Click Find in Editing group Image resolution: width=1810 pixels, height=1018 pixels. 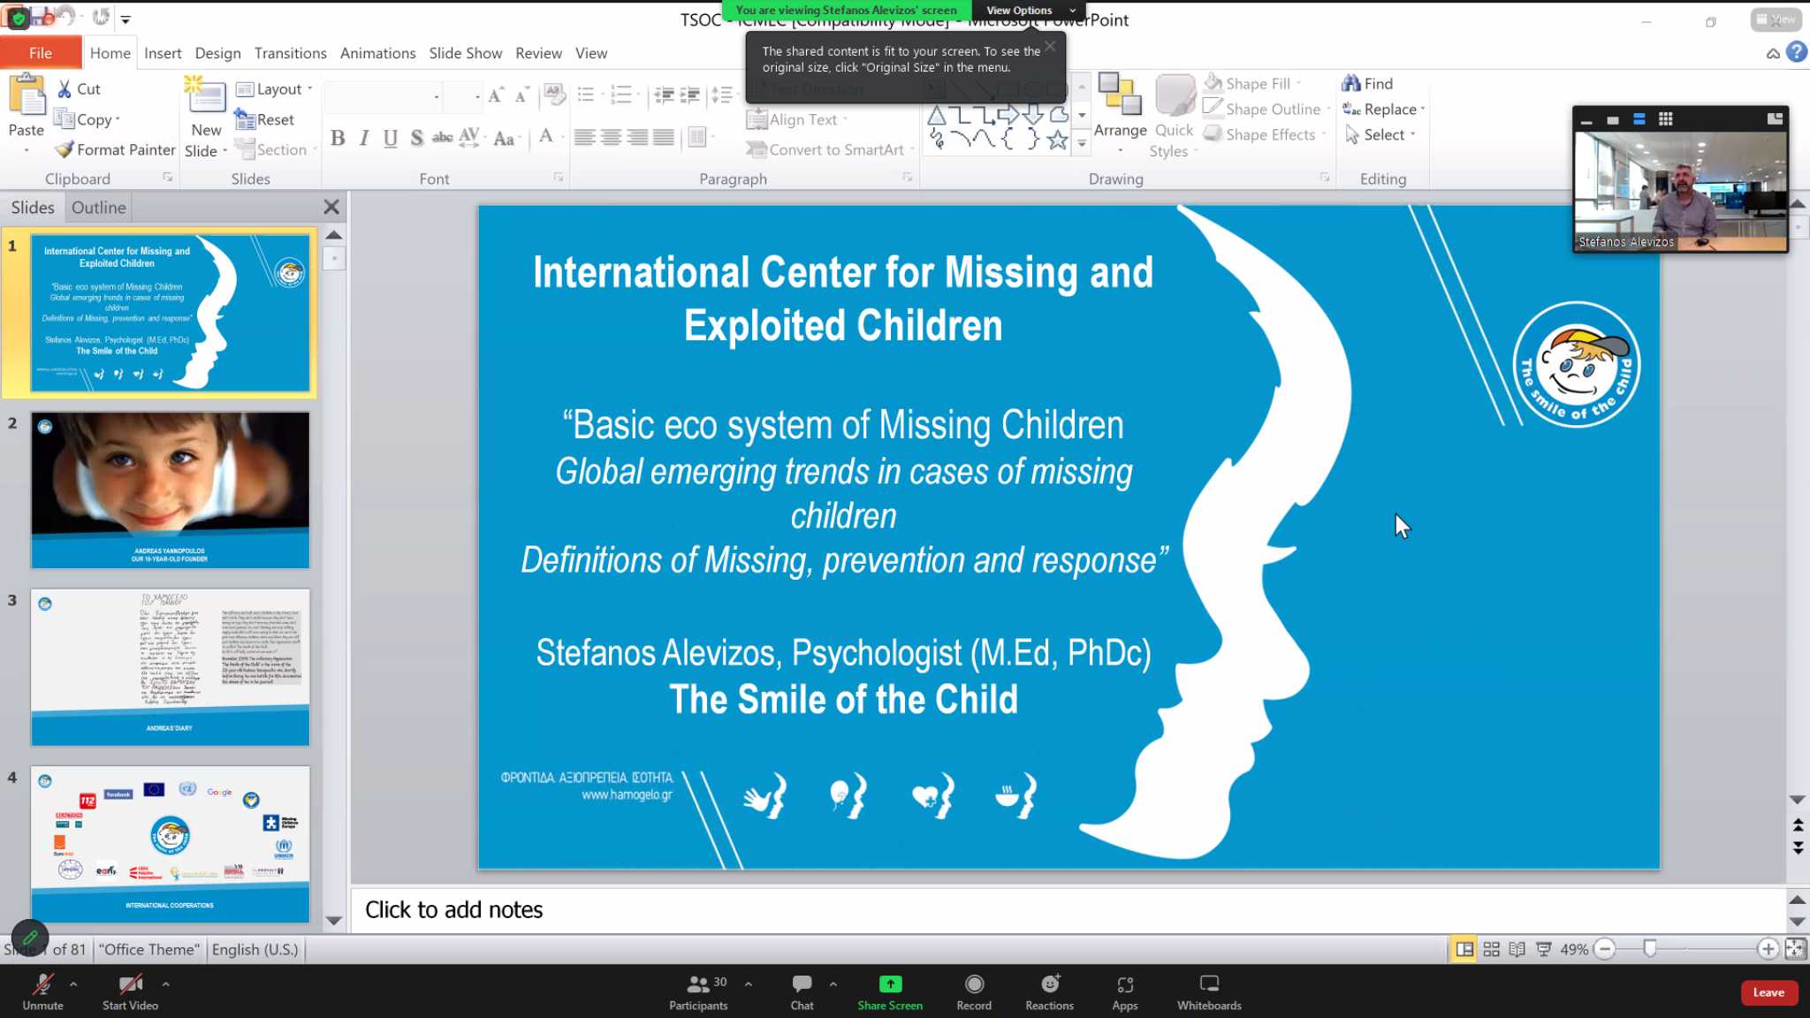[1368, 83]
